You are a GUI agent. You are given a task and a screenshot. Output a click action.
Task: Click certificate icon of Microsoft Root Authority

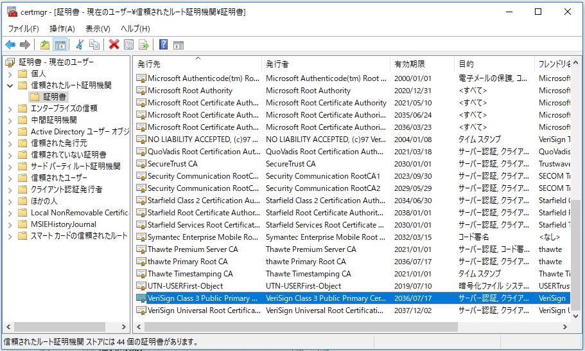(141, 91)
